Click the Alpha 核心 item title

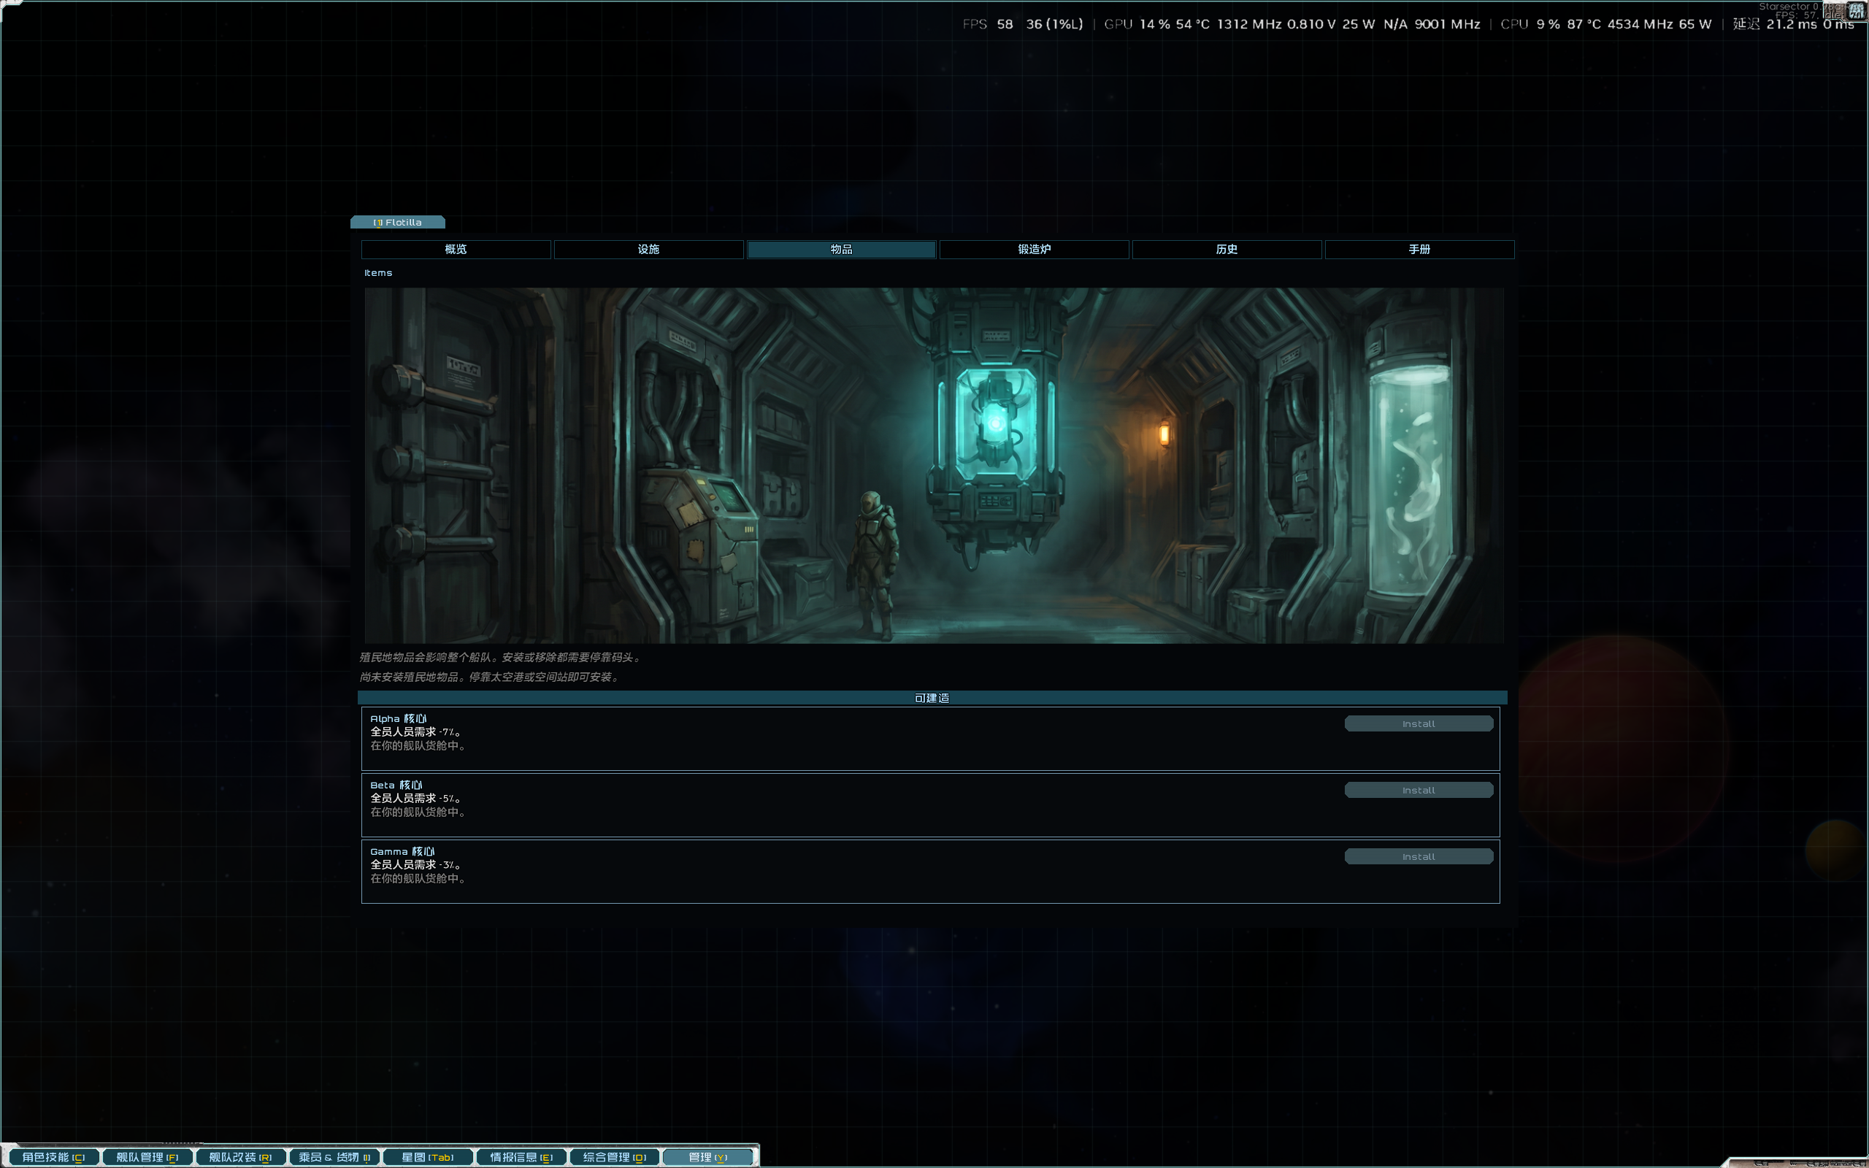coord(398,718)
